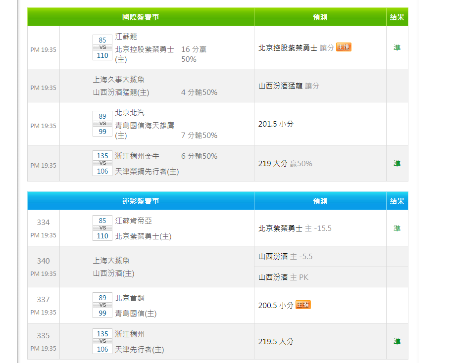Click the VS score box for 北京北汽 match
The height and width of the screenshot is (363, 449).
coord(102,124)
